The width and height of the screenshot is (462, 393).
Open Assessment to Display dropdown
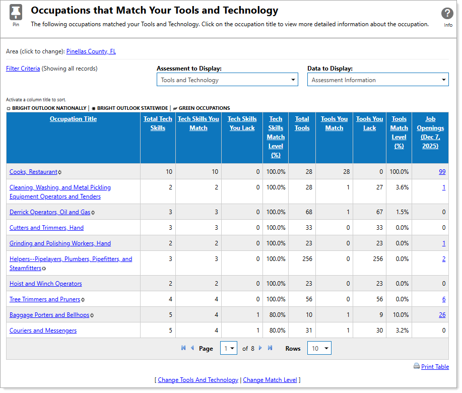click(227, 80)
